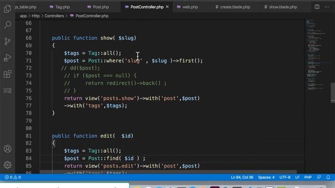Open the N2 extension icon in sidebar
335x188 pixels.
tap(7, 90)
